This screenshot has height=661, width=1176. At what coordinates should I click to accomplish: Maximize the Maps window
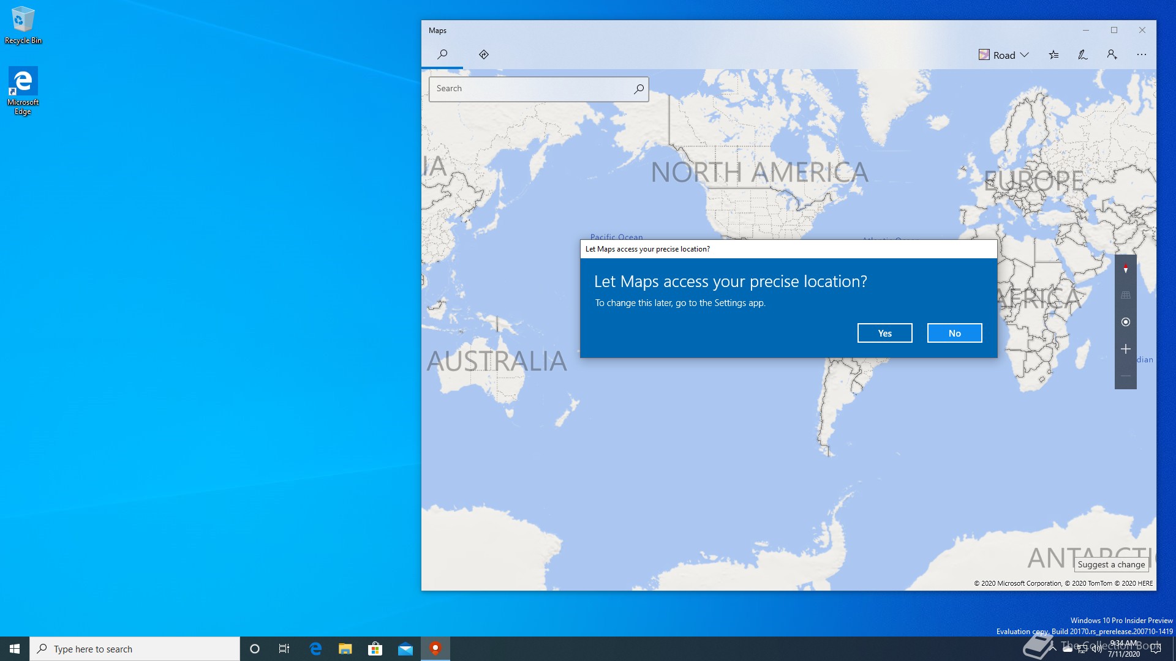coord(1114,30)
